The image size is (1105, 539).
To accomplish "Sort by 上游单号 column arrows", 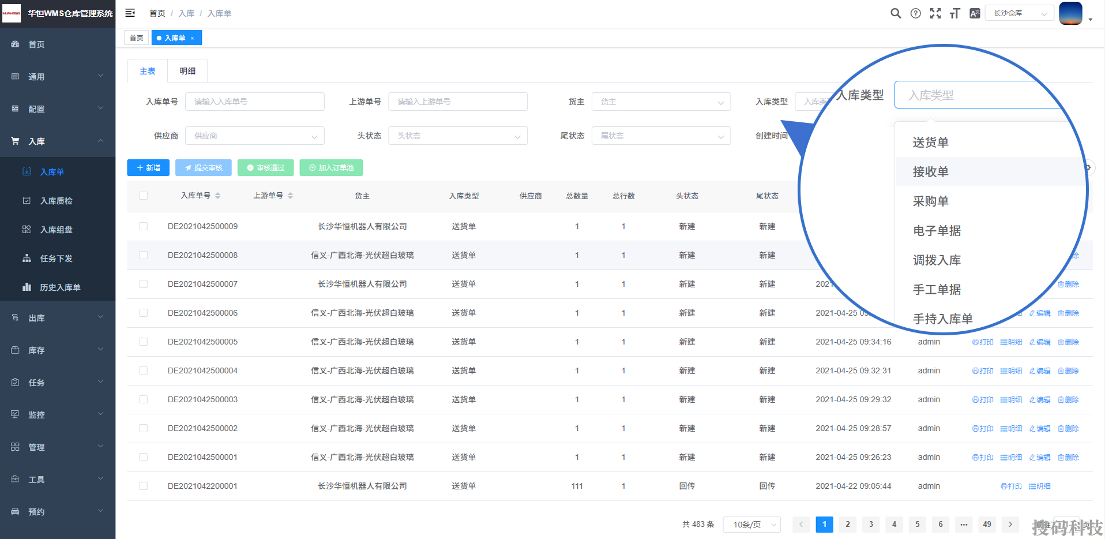I will 290,196.
